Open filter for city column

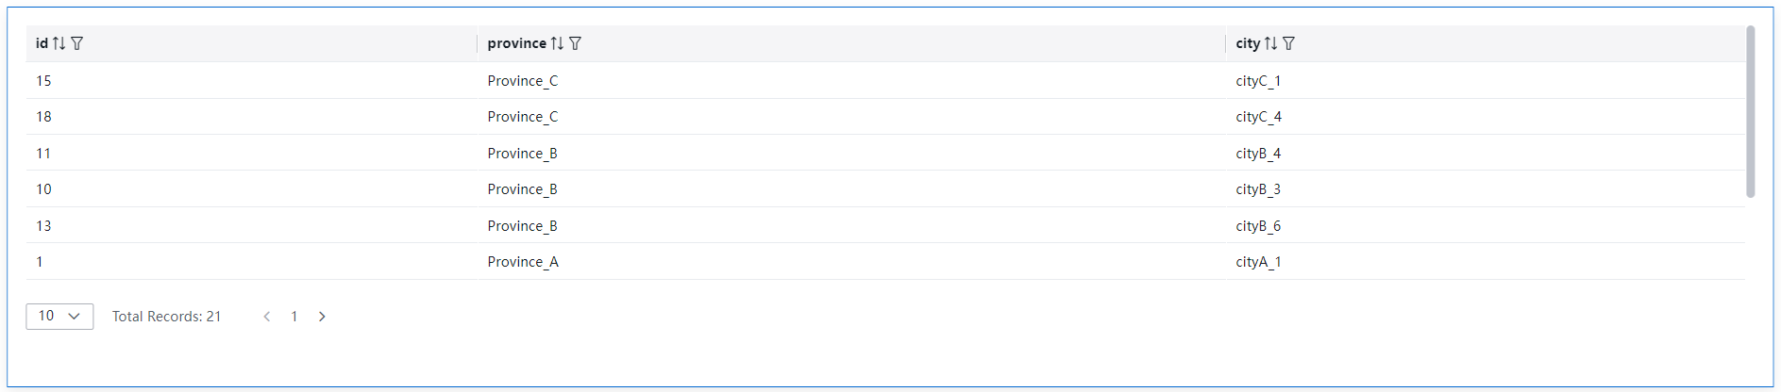tap(1289, 43)
